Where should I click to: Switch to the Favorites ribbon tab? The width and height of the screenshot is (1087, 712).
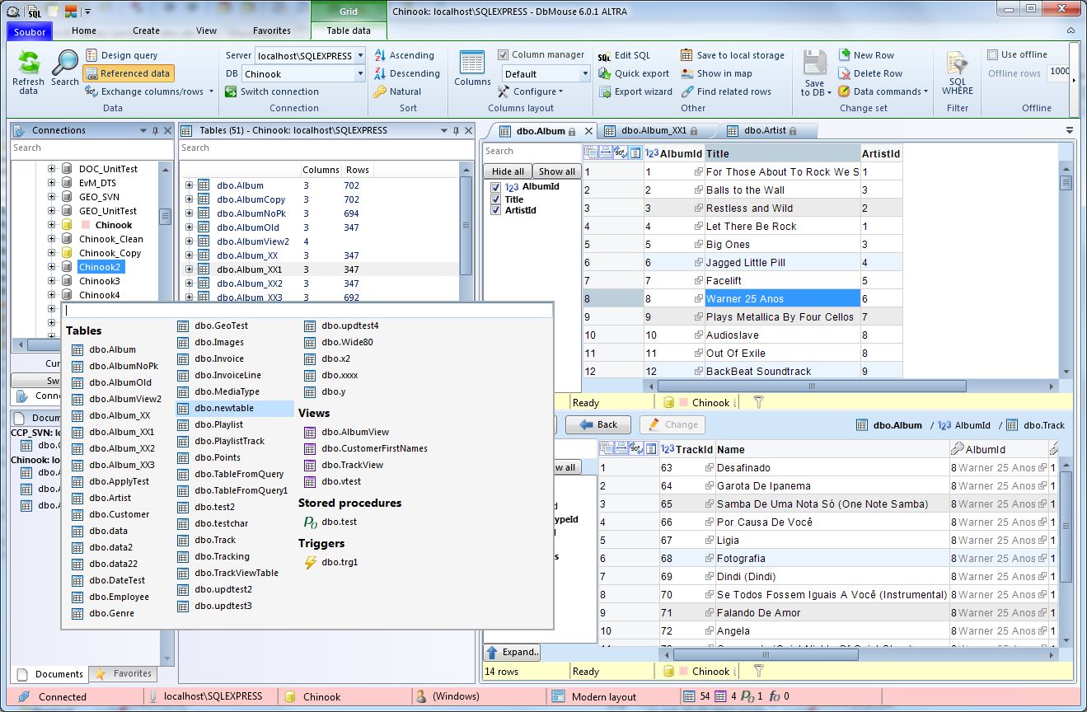(x=271, y=30)
